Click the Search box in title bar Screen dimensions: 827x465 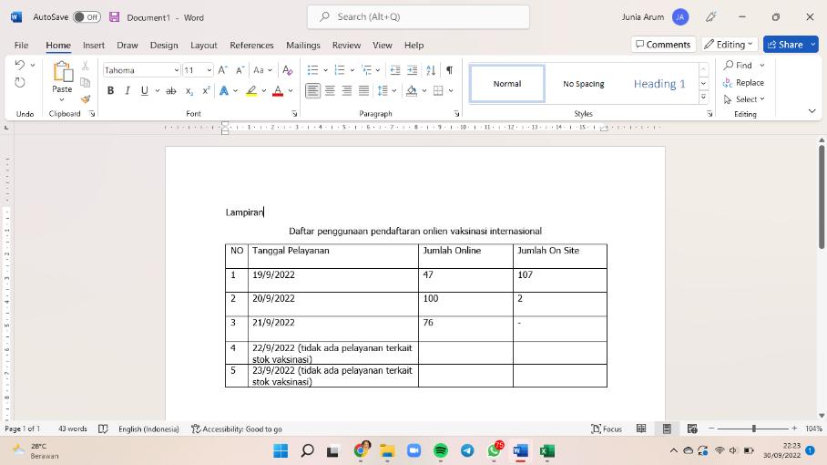(x=418, y=17)
